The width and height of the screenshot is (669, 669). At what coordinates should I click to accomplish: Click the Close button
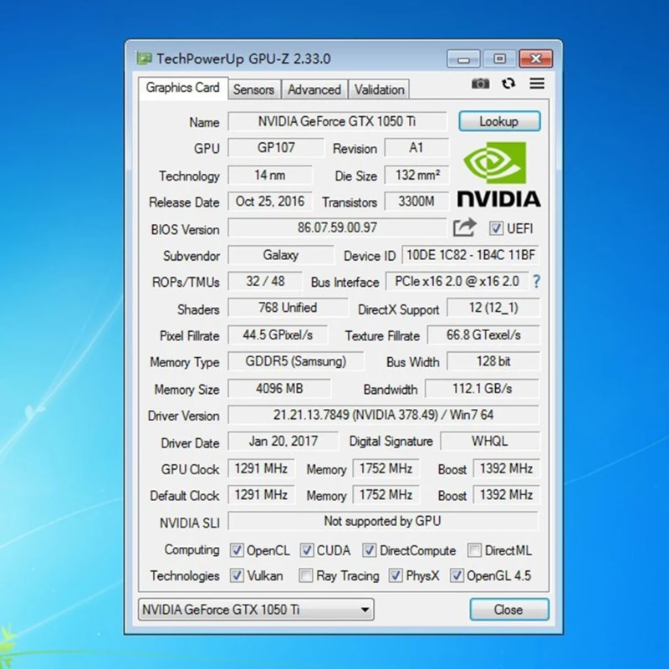point(508,610)
